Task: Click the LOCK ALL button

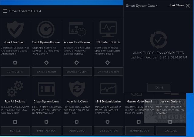Action: [x=171, y=131]
